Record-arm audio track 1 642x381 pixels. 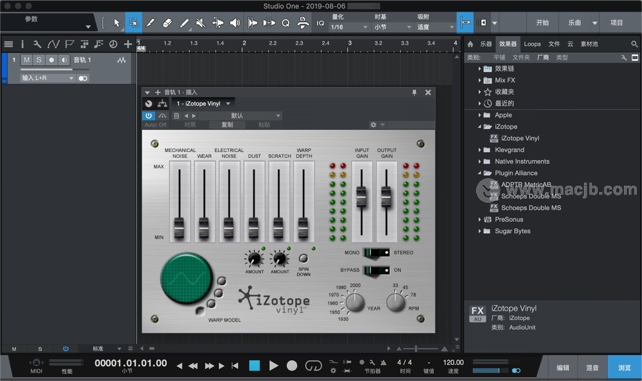51,60
